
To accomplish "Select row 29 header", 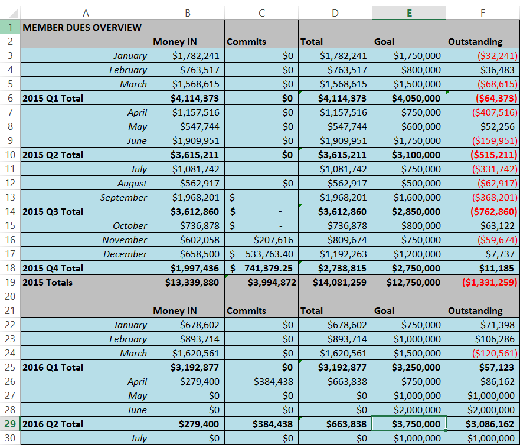I will point(10,424).
